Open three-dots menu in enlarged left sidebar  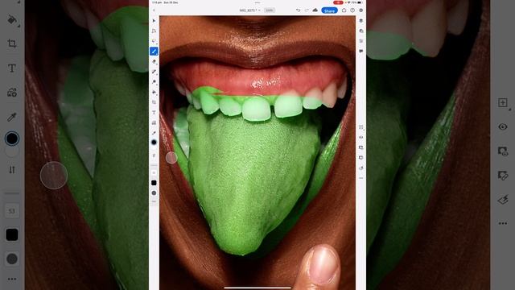click(x=12, y=280)
